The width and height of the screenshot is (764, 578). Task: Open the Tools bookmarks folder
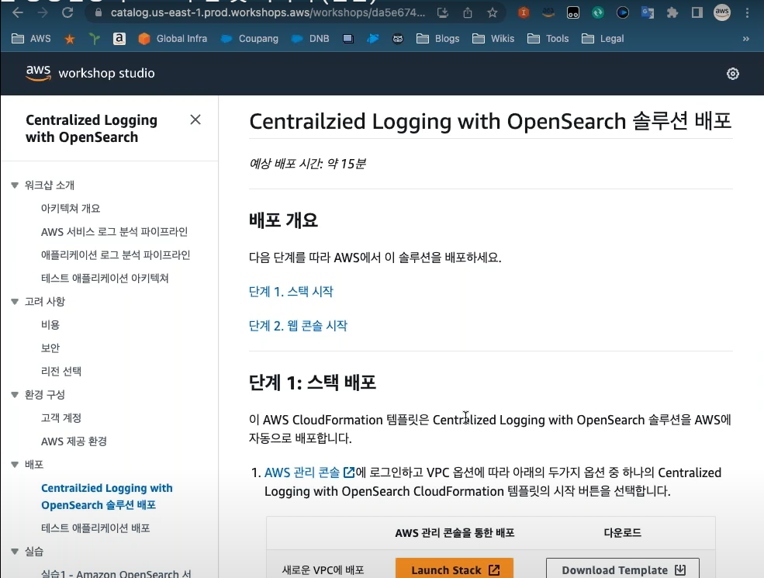(548, 39)
